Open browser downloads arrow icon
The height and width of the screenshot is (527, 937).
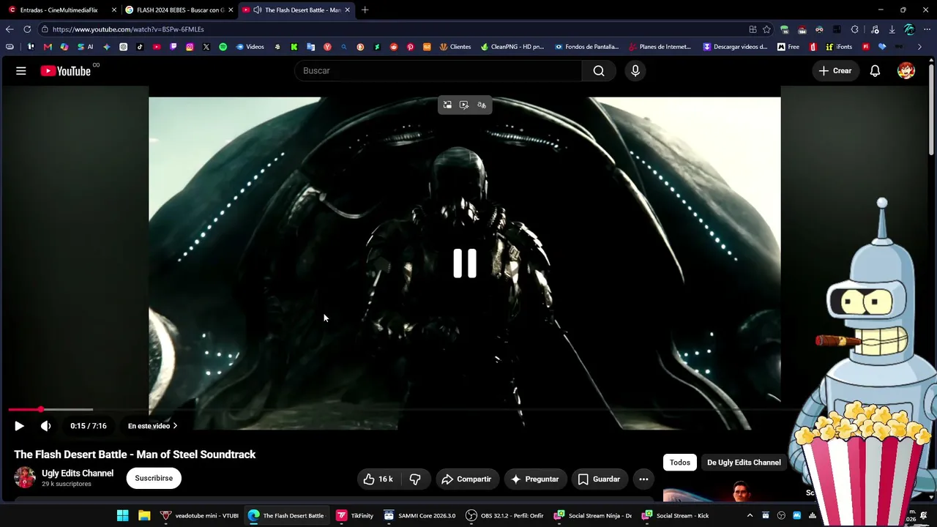coord(892,29)
